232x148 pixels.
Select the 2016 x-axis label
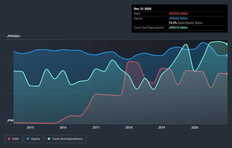(63, 127)
